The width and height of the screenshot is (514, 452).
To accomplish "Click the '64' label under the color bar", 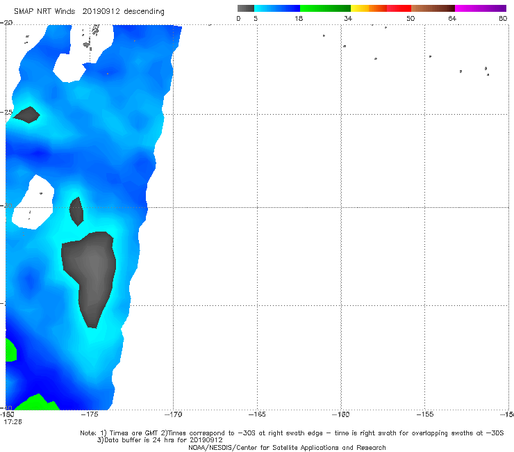I will pyautogui.click(x=452, y=18).
